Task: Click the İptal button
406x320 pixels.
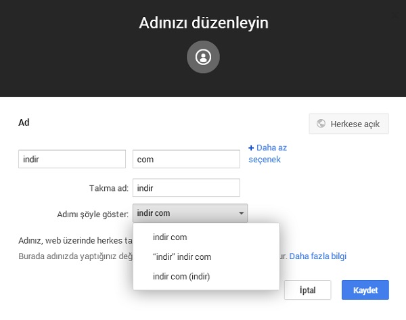Action: click(308, 290)
